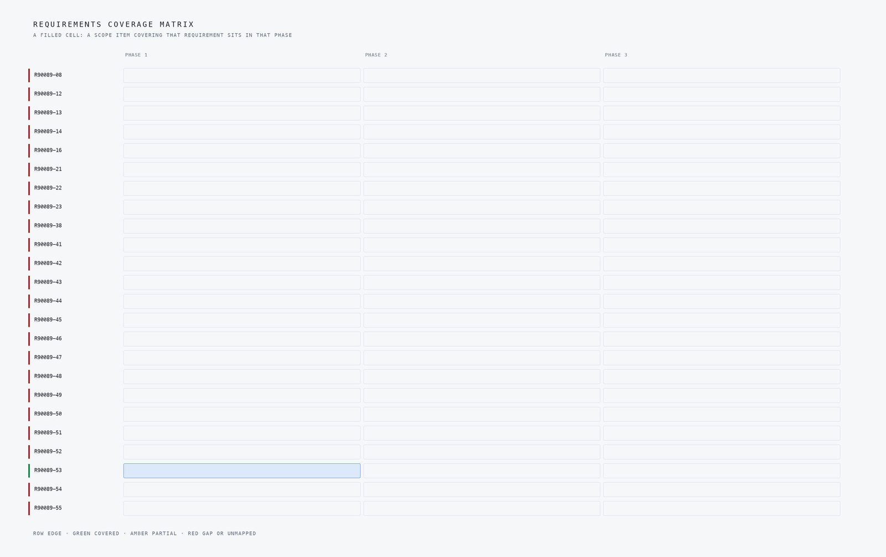This screenshot has width=886, height=557.
Task: Click the Phase 1 cell for R90089-55
Action: coord(242,508)
